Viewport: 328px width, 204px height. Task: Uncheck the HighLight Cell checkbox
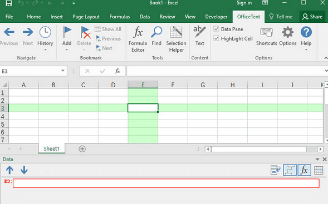click(216, 38)
